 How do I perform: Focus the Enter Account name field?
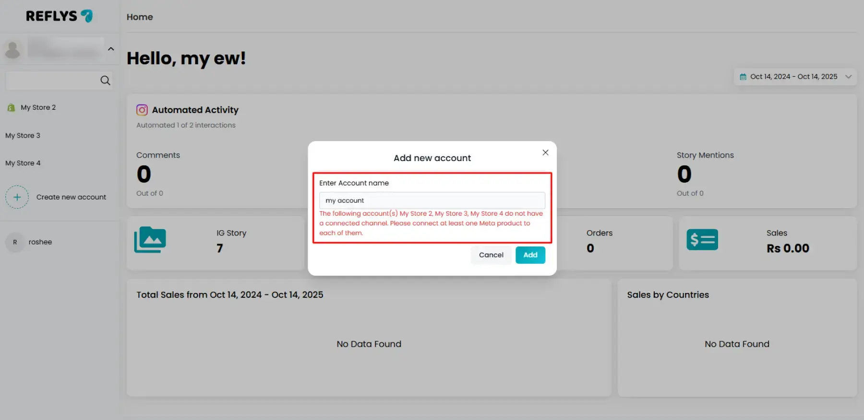pos(432,200)
